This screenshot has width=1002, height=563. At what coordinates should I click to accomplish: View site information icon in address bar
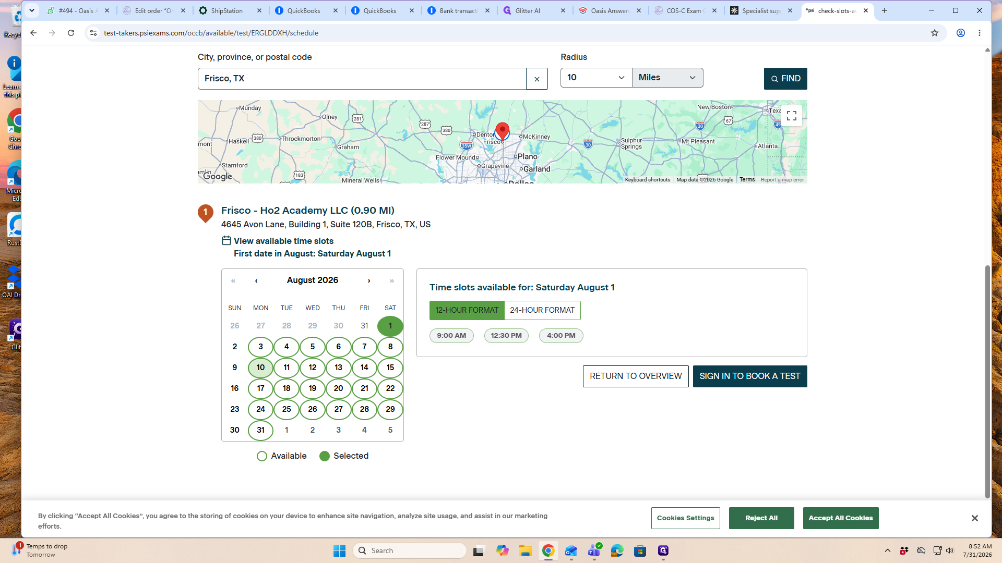point(93,33)
